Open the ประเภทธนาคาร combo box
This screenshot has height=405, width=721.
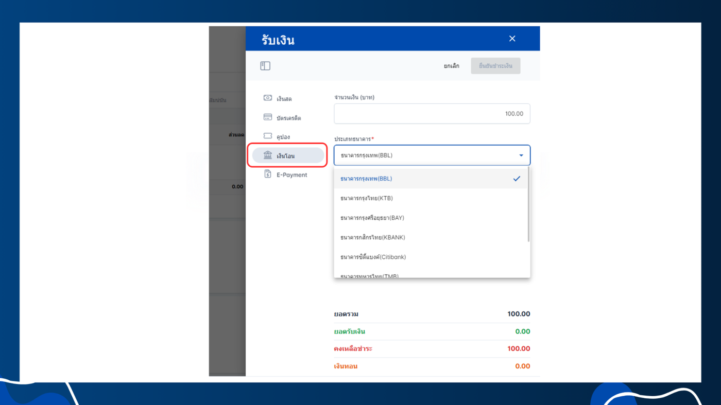pos(432,155)
